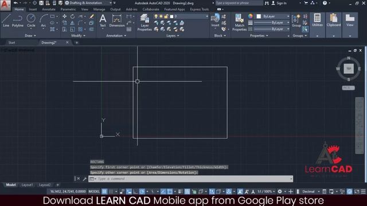Click the Undo arrow icon
Screen dimensions: 367x206
click(x=15, y=3)
